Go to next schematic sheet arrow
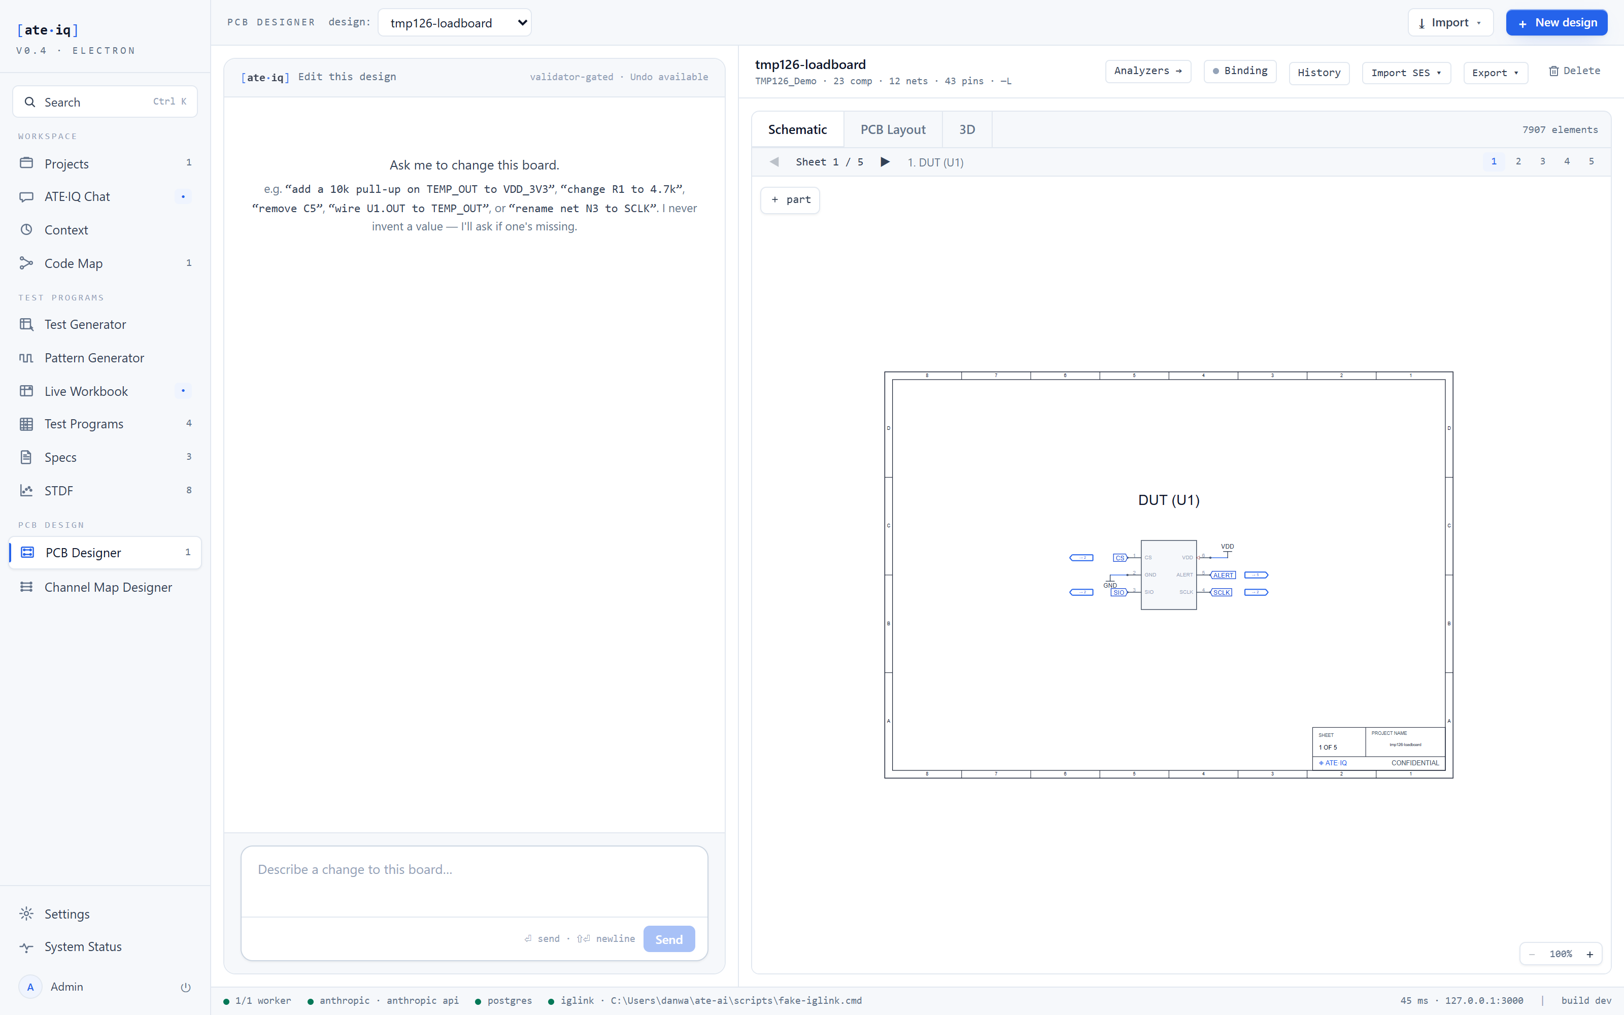The image size is (1624, 1015). click(x=885, y=162)
